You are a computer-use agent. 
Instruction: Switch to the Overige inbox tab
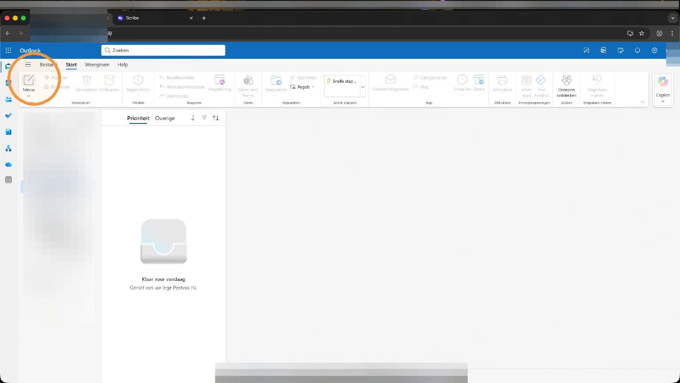pos(165,118)
